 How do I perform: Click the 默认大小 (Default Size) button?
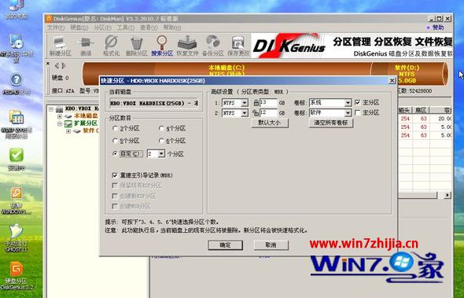tap(270, 123)
